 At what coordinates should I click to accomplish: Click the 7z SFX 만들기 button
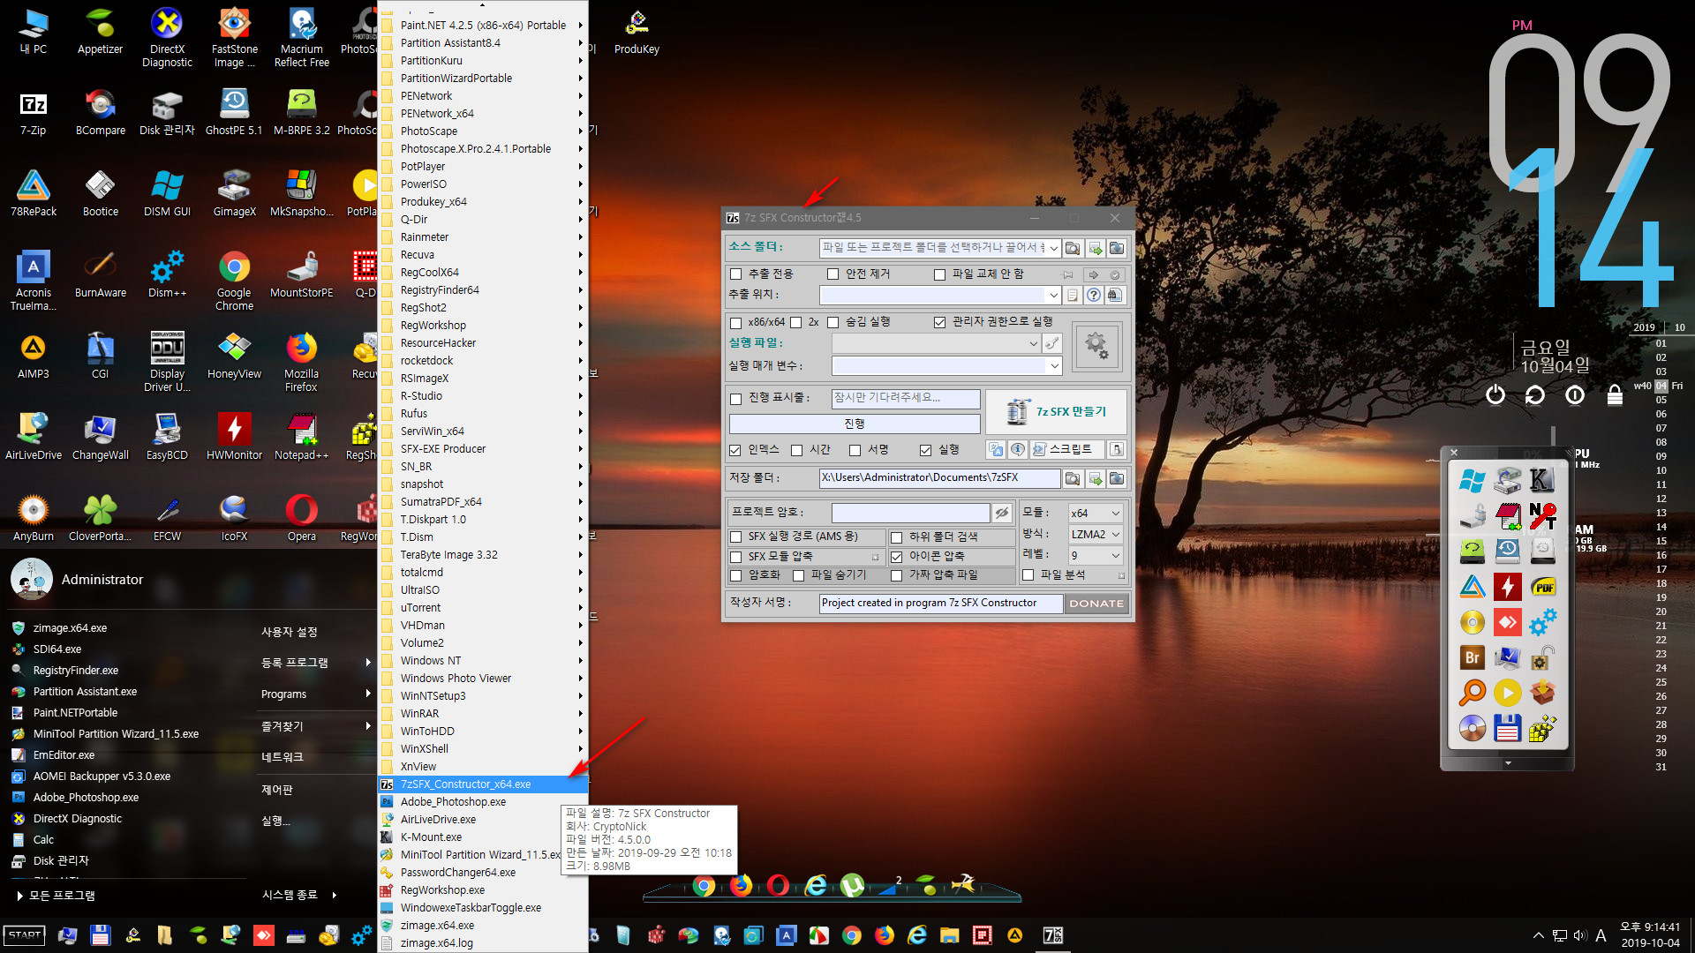tap(1056, 412)
